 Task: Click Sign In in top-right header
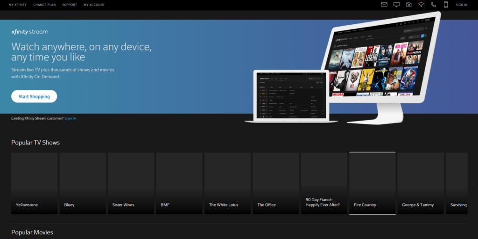click(x=461, y=5)
